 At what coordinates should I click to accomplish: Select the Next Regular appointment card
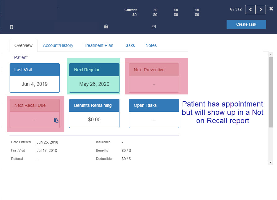[x=94, y=77]
